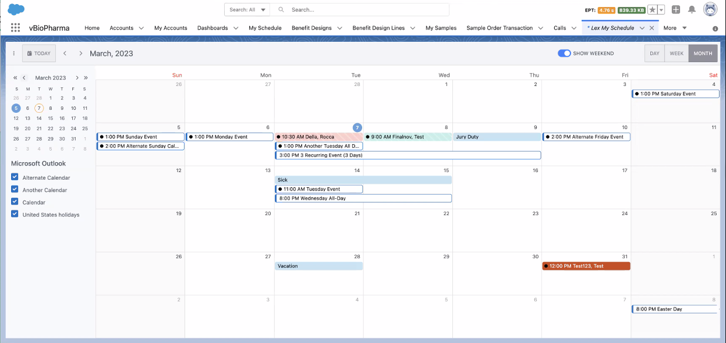Open the My Samples tab
Image resolution: width=726 pixels, height=343 pixels.
[x=441, y=28]
